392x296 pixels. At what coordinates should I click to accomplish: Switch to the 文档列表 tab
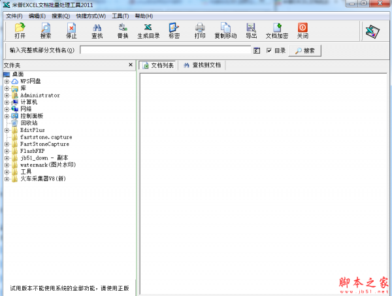pos(158,65)
